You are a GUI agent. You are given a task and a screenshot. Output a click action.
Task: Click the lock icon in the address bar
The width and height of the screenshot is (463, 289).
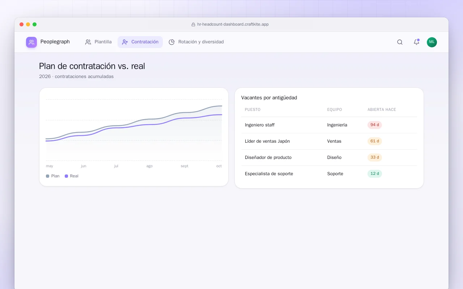[x=193, y=25]
